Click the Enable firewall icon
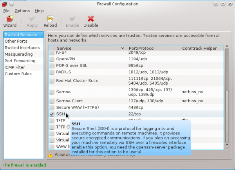235x170 pixels. coord(72,21)
